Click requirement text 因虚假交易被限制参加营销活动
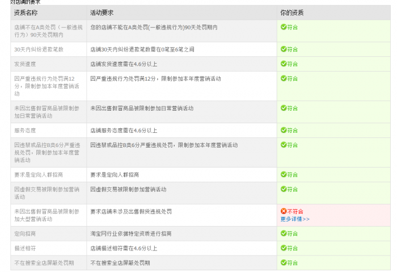The image size is (397, 272). [128, 190]
